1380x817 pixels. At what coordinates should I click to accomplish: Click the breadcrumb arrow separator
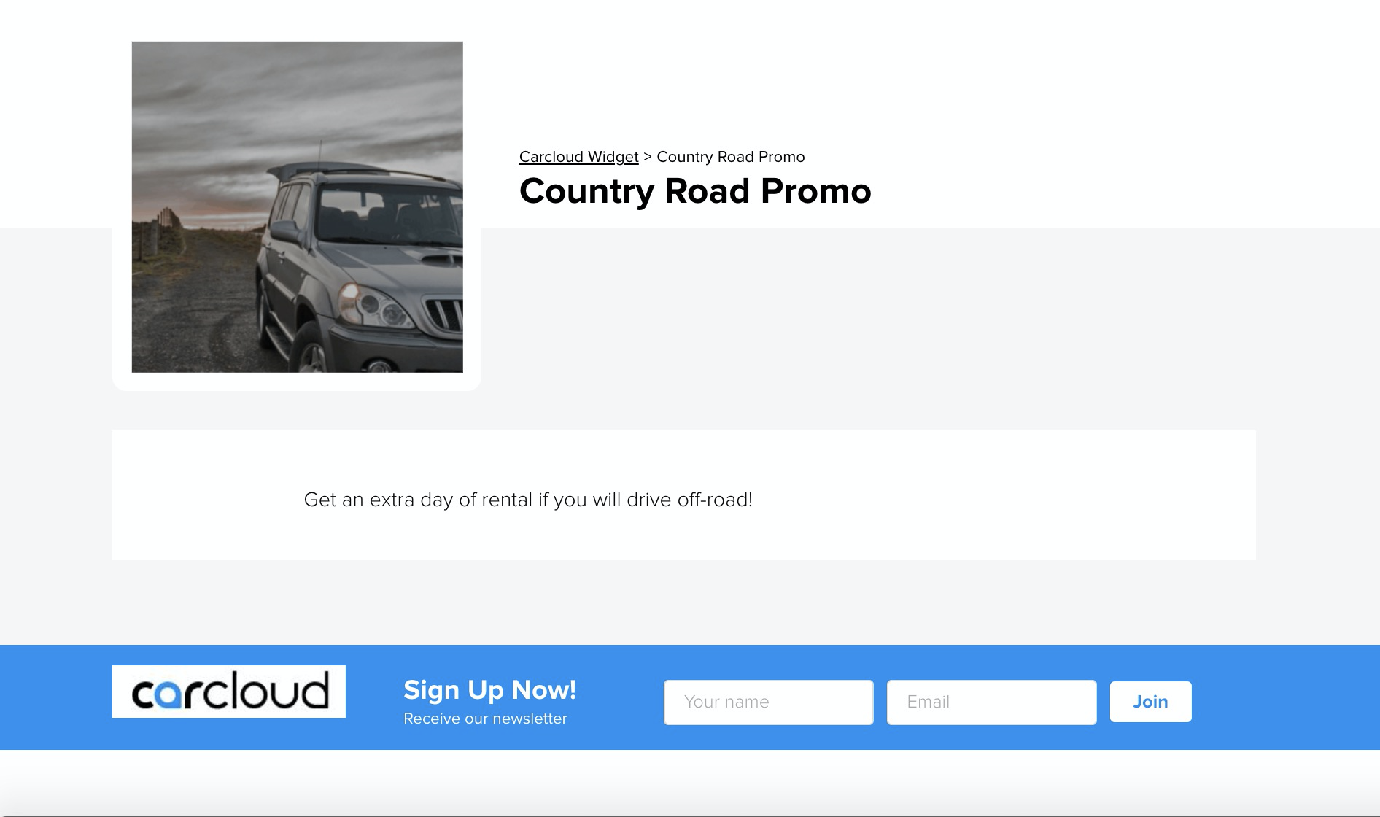point(647,157)
